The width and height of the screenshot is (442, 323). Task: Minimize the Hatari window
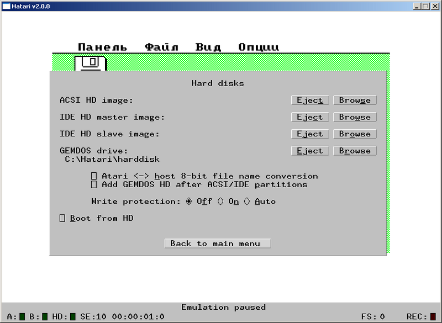pos(417,6)
